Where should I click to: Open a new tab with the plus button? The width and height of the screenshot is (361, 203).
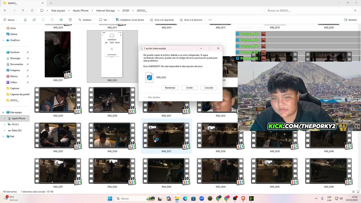coord(51,3)
